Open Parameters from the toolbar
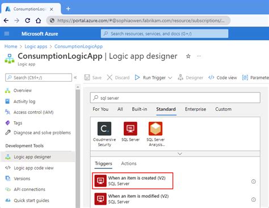 click(255, 78)
